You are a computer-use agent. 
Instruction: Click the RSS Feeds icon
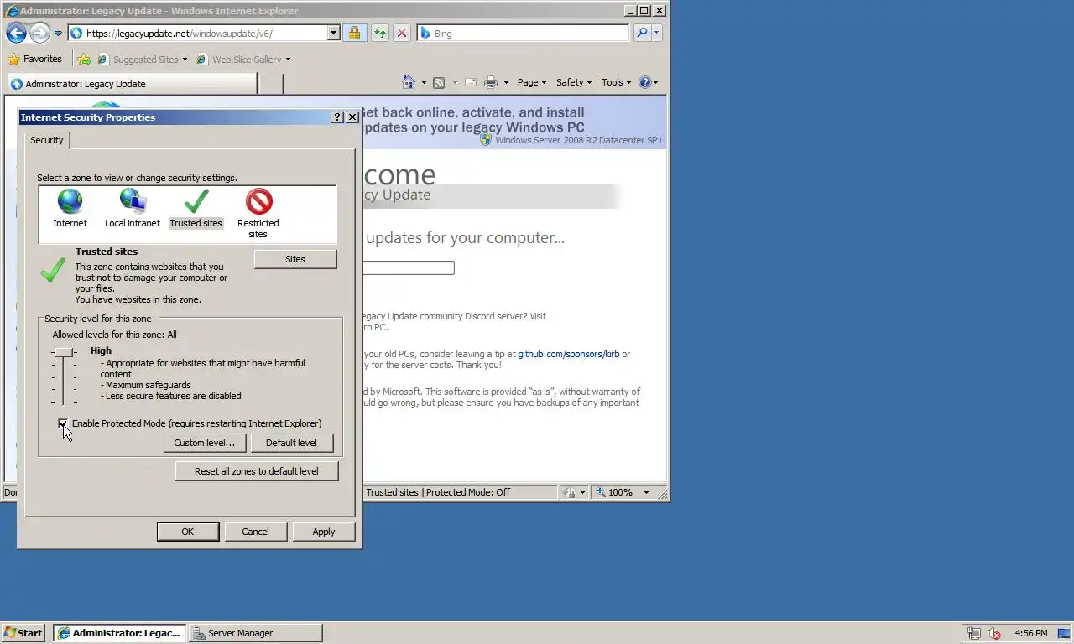[x=438, y=82]
